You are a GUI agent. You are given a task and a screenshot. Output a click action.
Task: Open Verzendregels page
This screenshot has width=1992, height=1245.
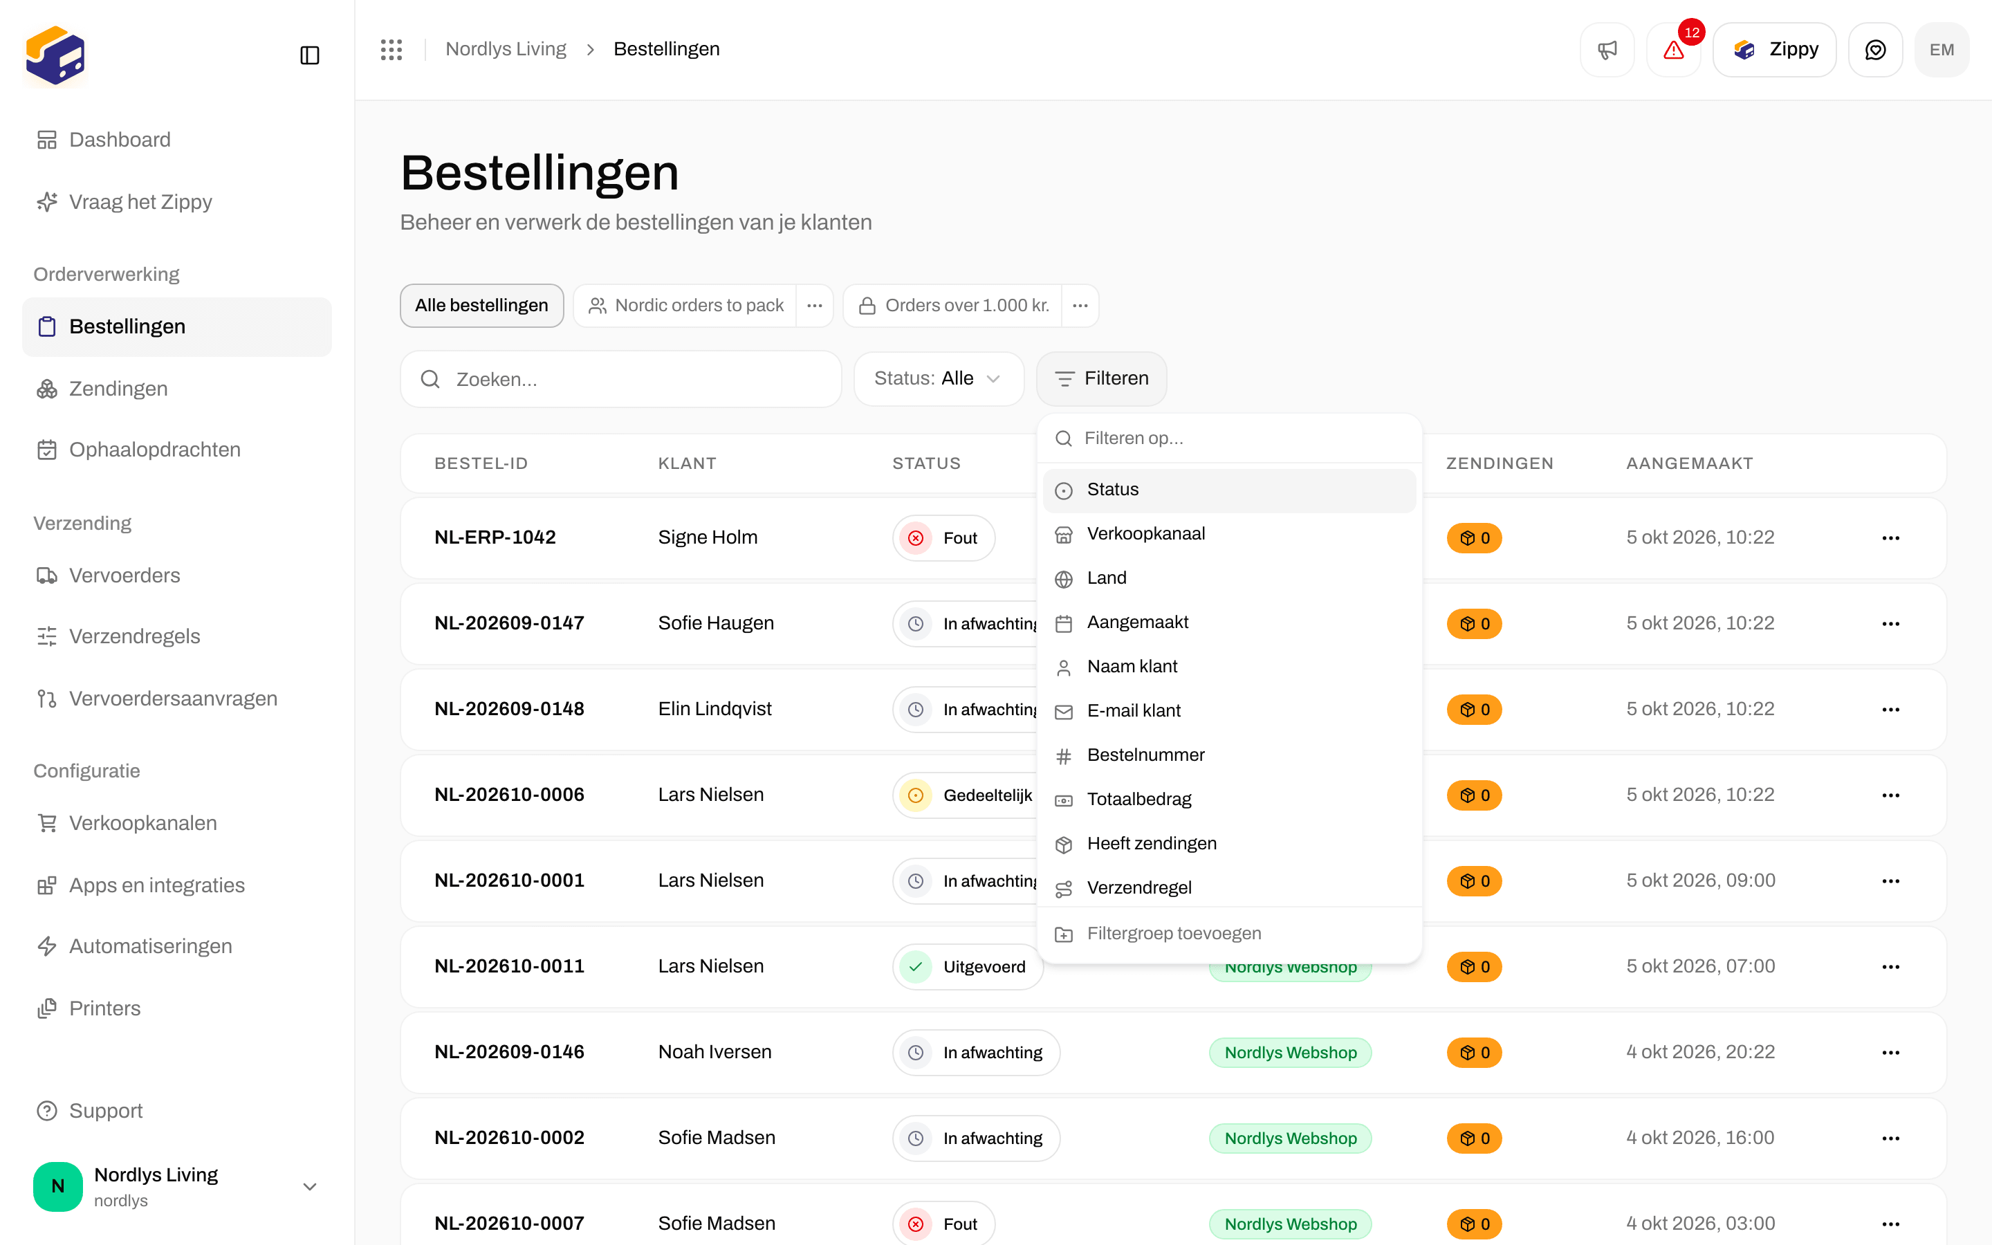click(x=177, y=636)
